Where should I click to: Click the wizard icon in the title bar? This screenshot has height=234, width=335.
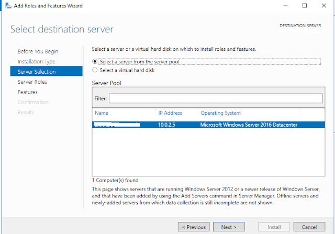[5, 5]
